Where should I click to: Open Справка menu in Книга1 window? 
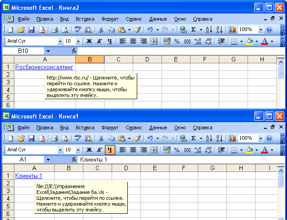point(202,128)
